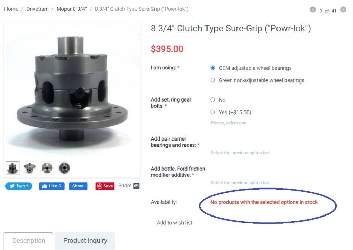This screenshot has height=250, width=353.
Task: Share via email envelope icon
Action: click(137, 186)
